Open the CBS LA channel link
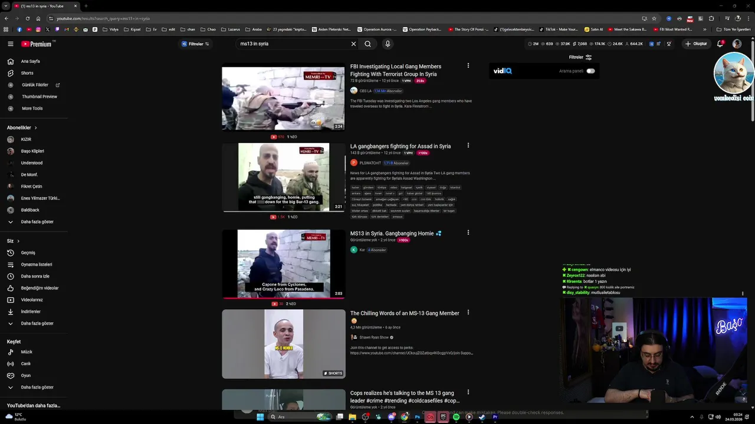Viewport: 755px width, 424px height. click(365, 91)
